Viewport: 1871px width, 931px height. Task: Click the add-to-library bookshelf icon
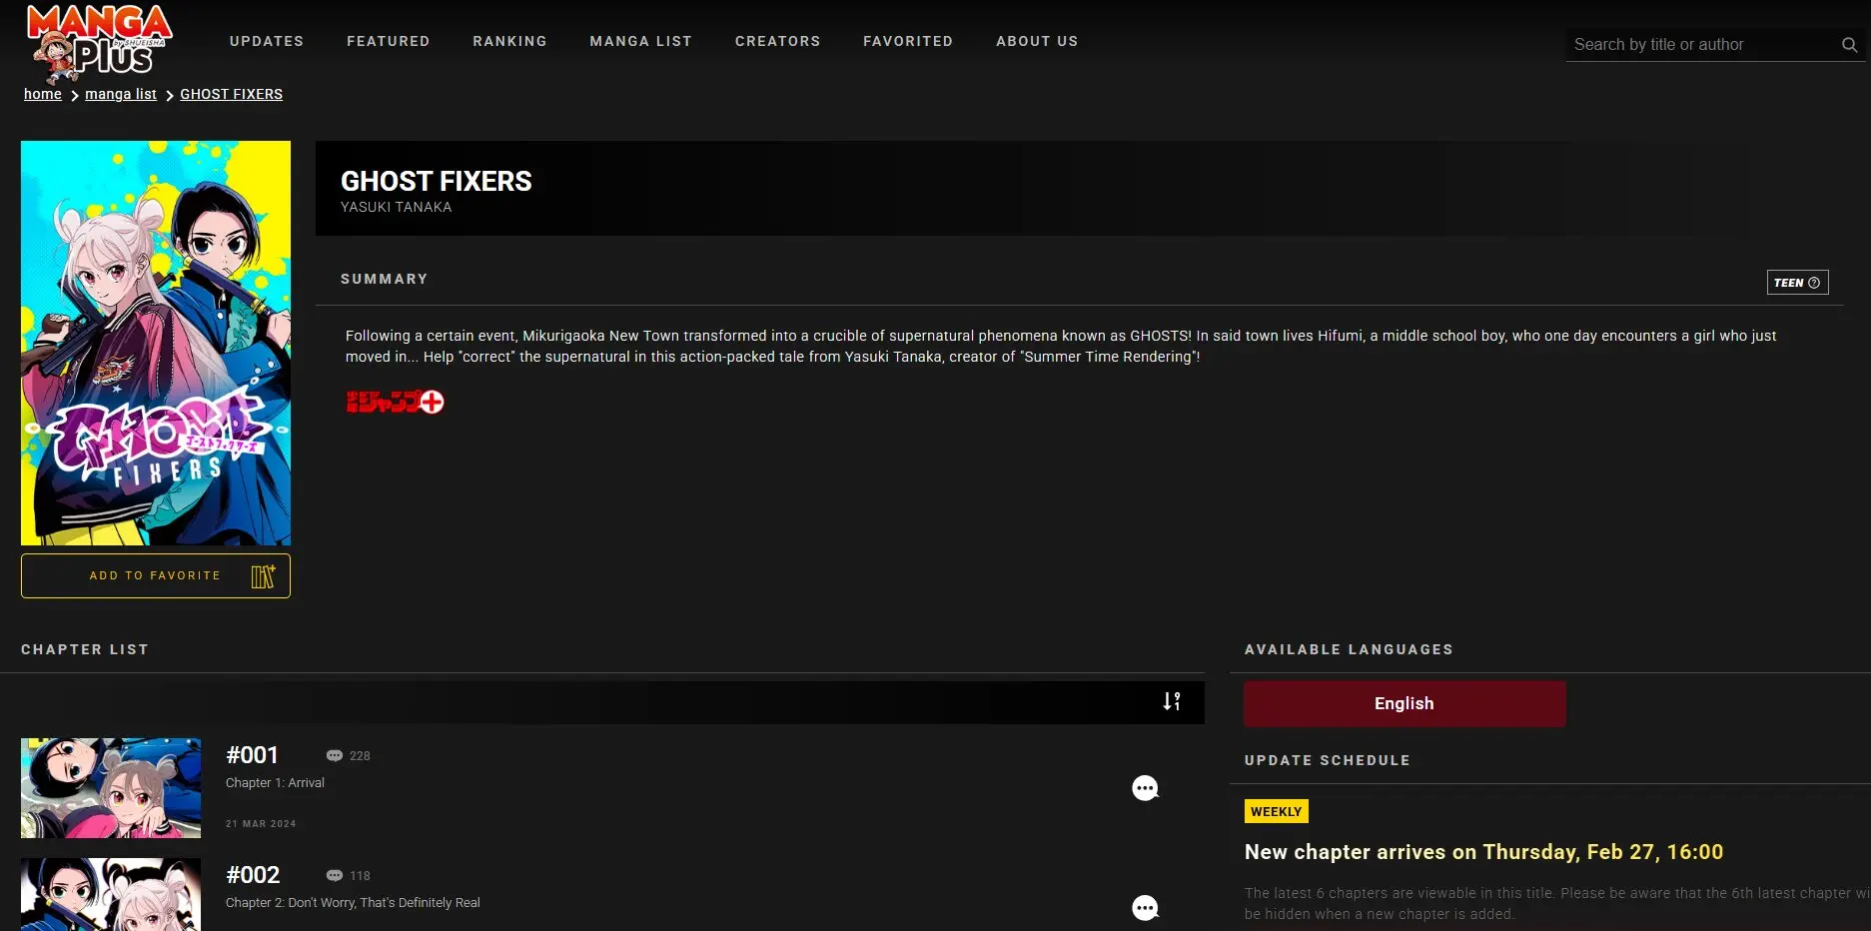[x=263, y=576]
